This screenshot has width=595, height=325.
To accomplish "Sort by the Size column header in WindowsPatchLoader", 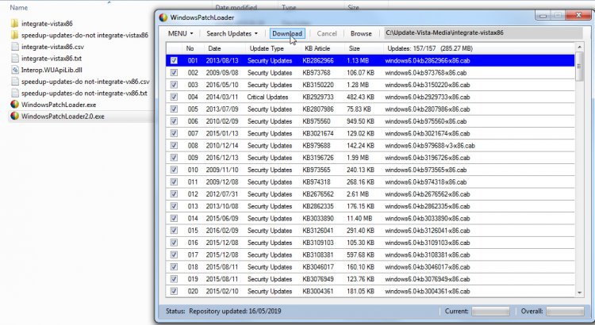I will click(x=364, y=48).
